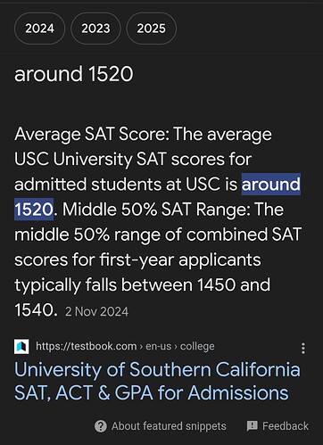Click the Feedback flag icon
The height and width of the screenshot is (445, 323).
tap(253, 426)
